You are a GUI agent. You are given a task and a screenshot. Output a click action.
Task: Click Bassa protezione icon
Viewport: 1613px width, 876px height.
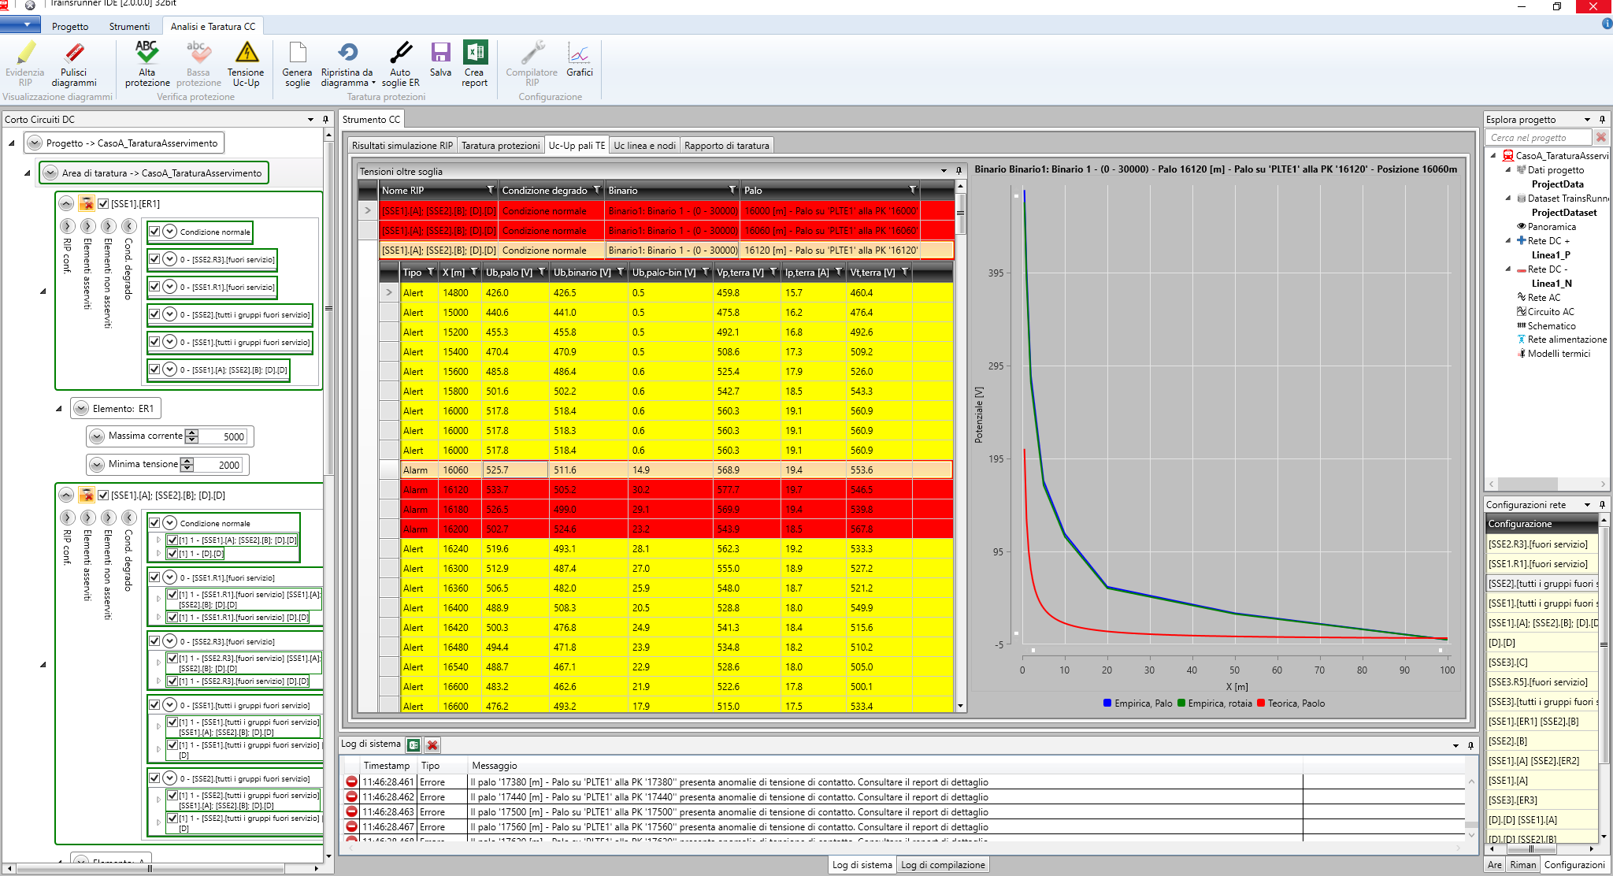(198, 53)
